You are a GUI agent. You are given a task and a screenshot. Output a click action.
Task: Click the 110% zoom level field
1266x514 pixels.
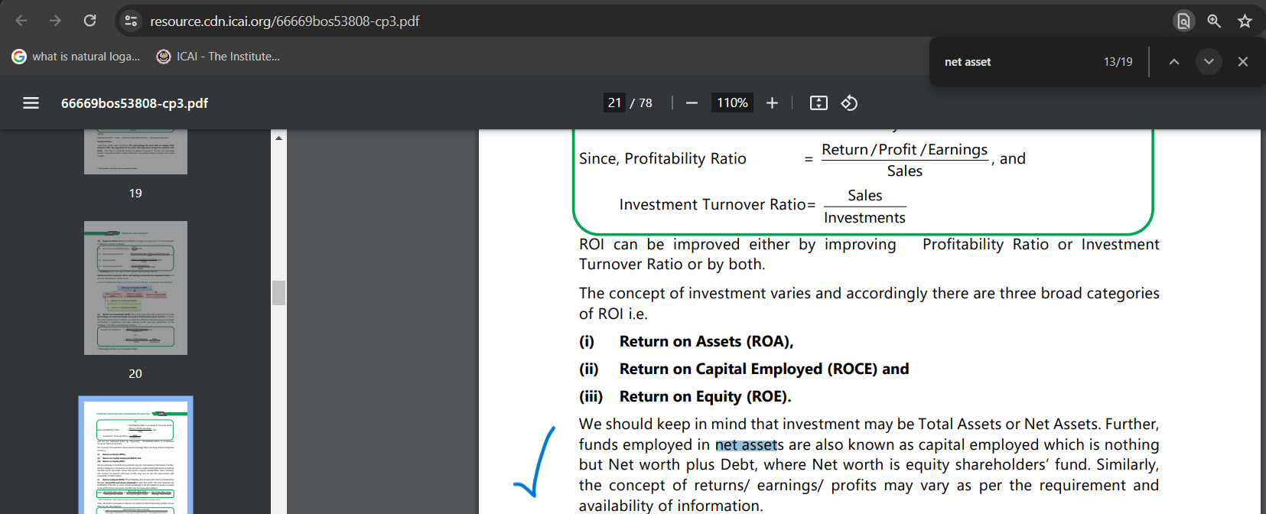point(731,102)
